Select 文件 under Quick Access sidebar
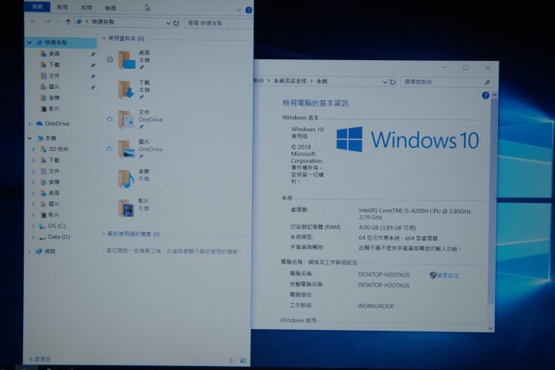This screenshot has height=370, width=555. point(54,76)
